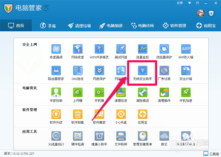The height and width of the screenshot is (157, 221).
Task: Click the user avatar picture
Action: (x=201, y=13)
